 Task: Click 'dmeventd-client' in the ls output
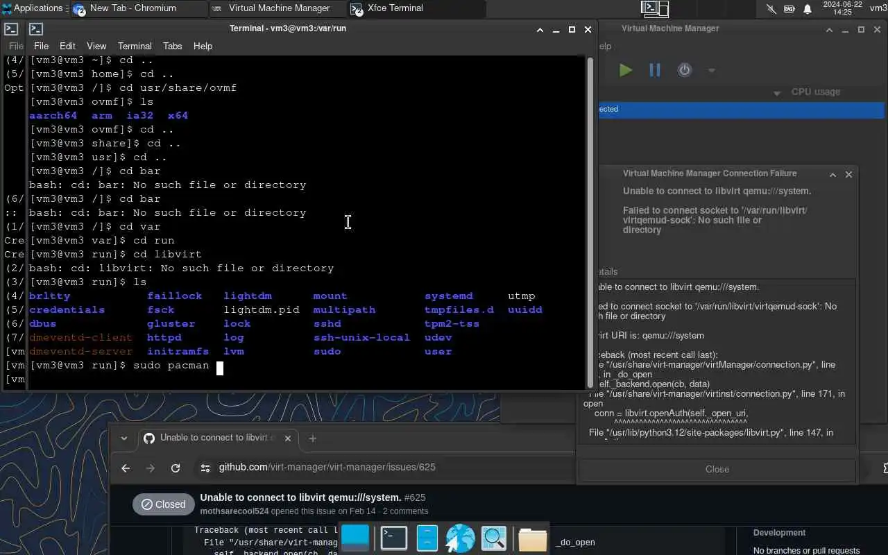coord(80,338)
